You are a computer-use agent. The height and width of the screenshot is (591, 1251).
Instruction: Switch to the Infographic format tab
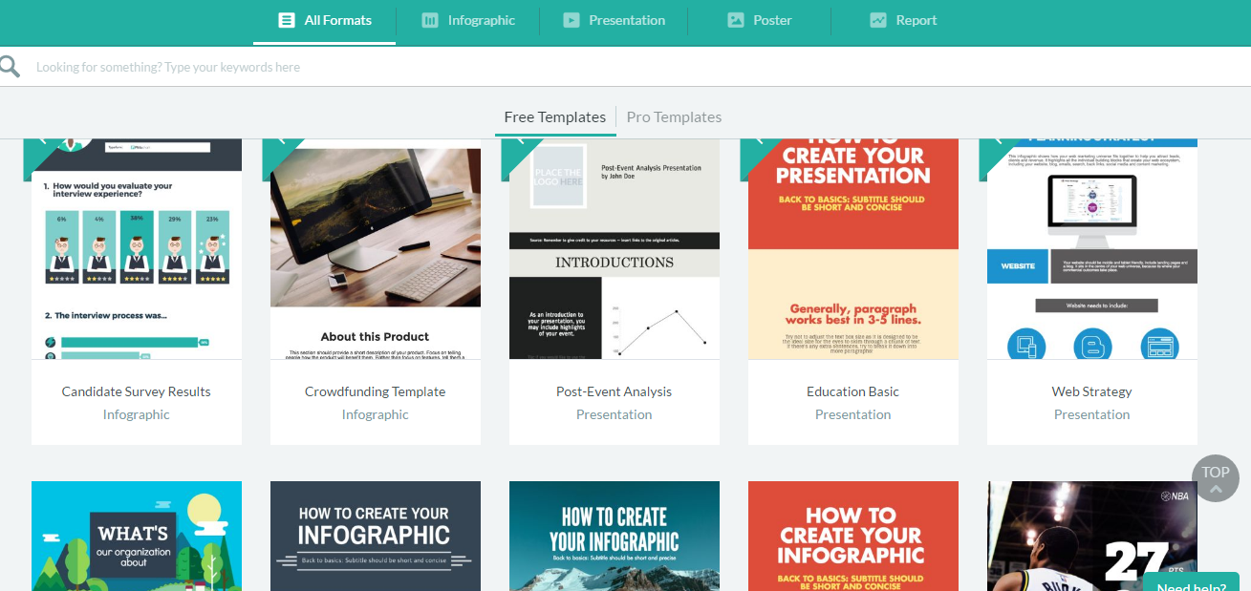point(468,20)
